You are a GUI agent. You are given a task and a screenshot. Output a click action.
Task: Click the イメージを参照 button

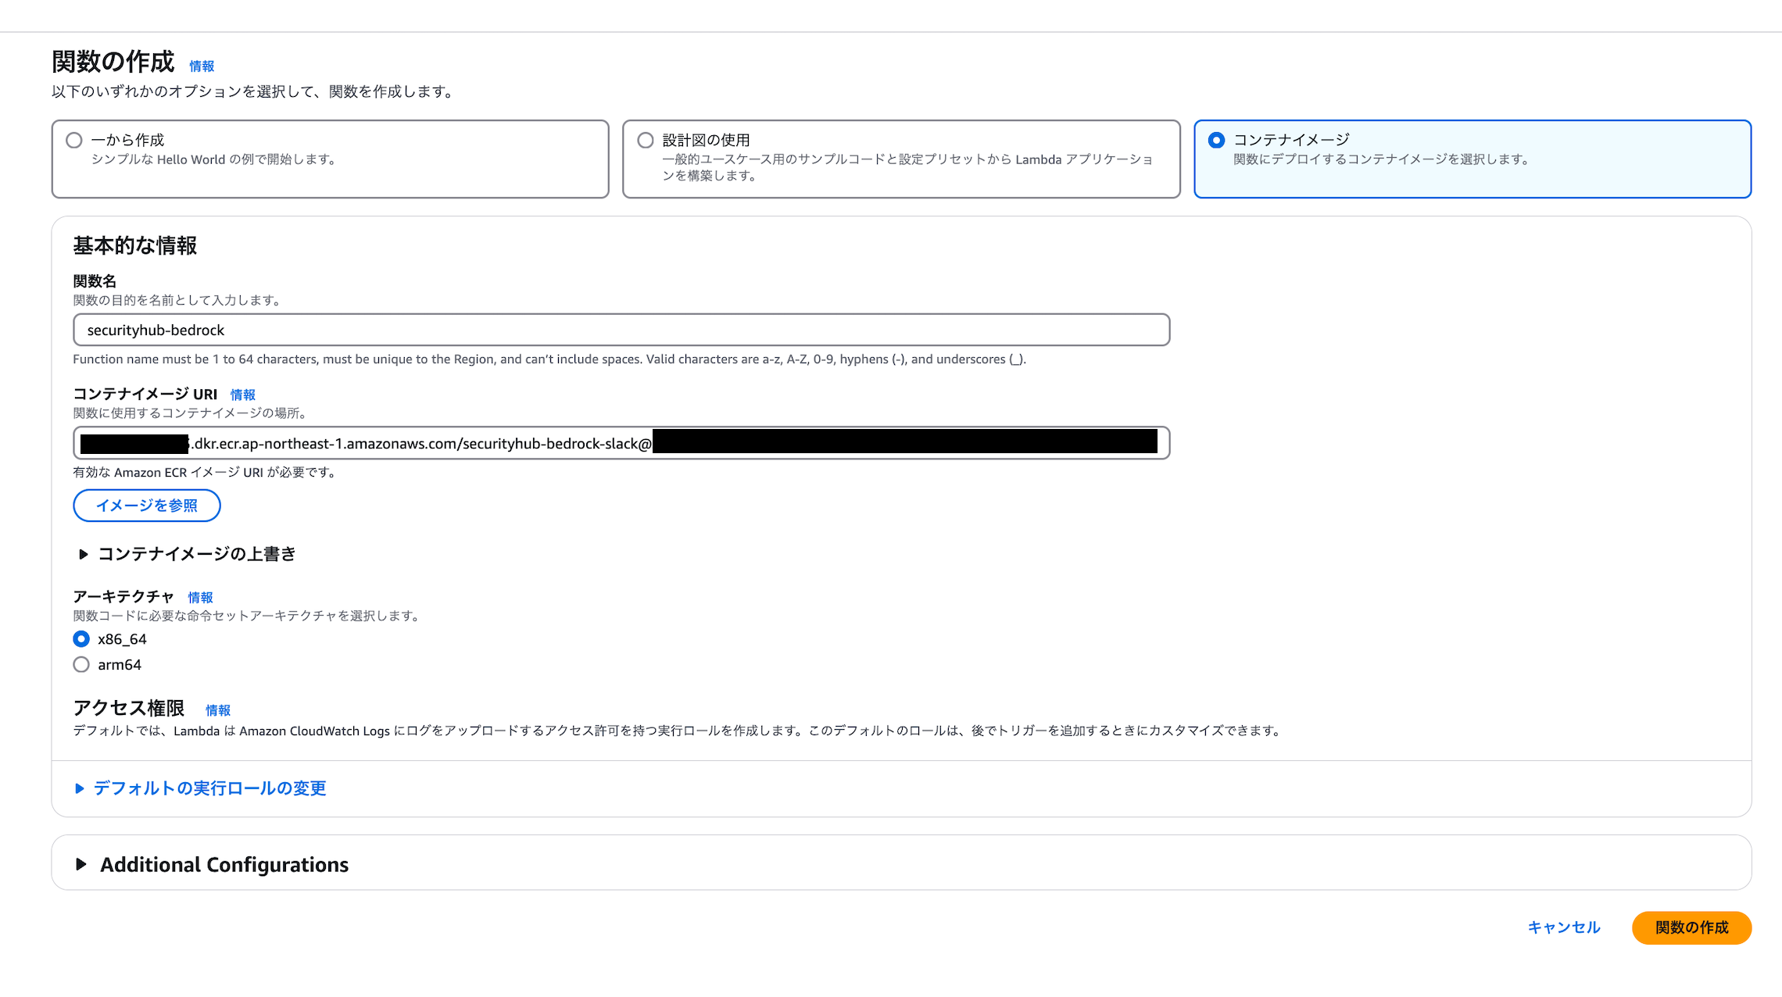pyautogui.click(x=146, y=506)
